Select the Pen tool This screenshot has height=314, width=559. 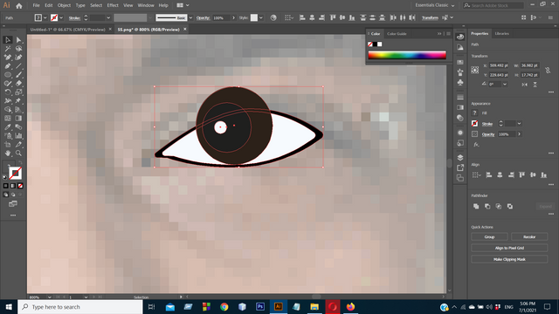pos(8,66)
